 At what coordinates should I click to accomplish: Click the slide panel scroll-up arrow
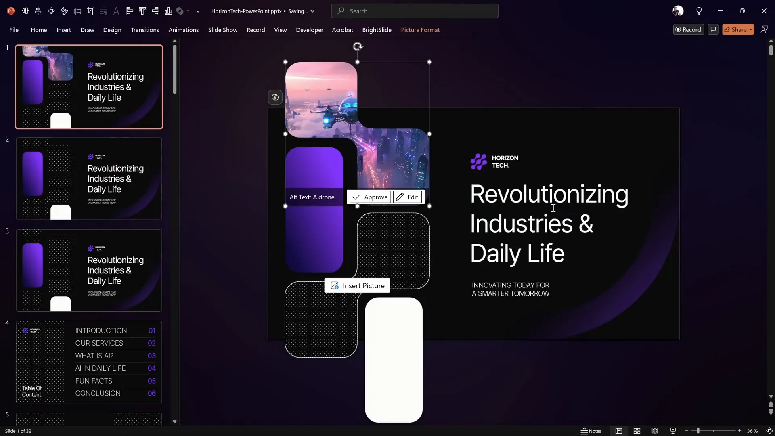174,41
